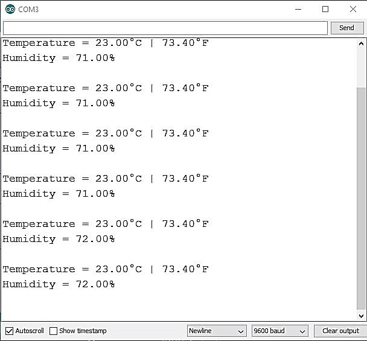Screen dimensions: 367x341
Task: Click the topmost Humidity = 71.00% line
Action: [x=59, y=58]
